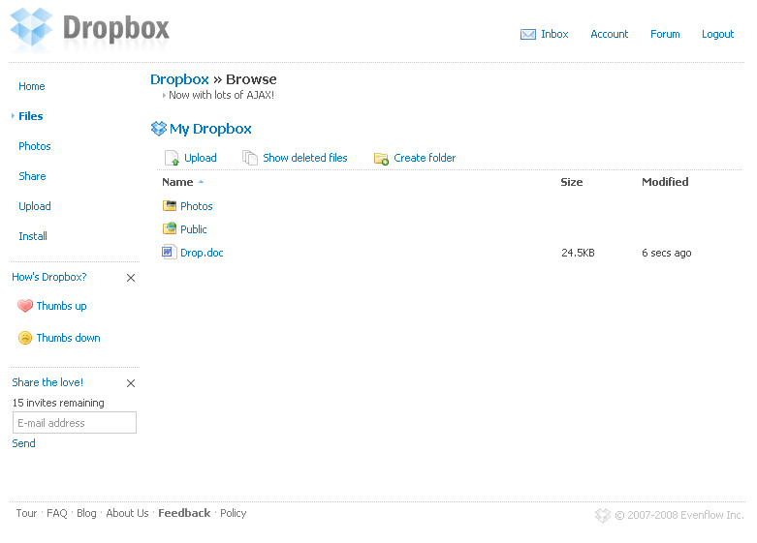
Task: Click Upload text in the toolbar
Action: 201,158
